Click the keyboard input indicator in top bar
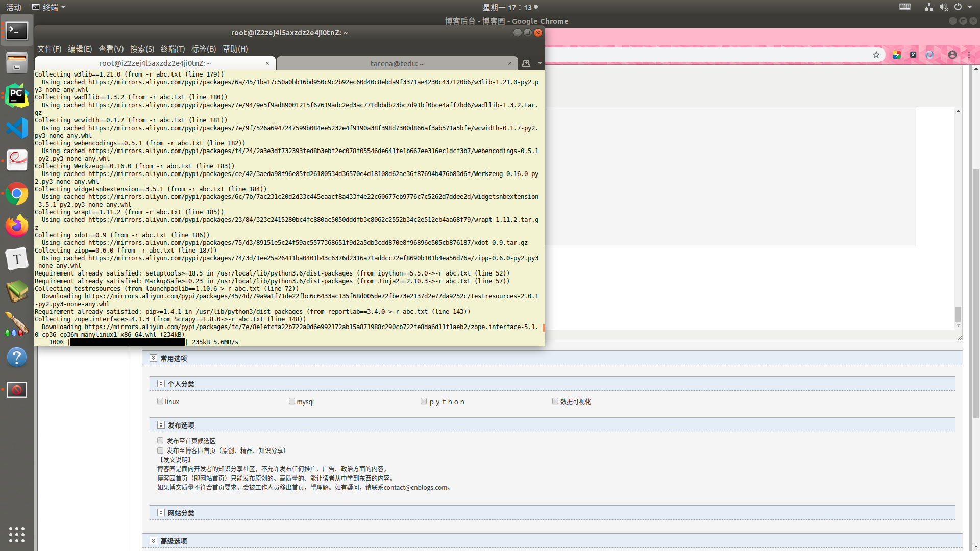980x551 pixels. [905, 7]
